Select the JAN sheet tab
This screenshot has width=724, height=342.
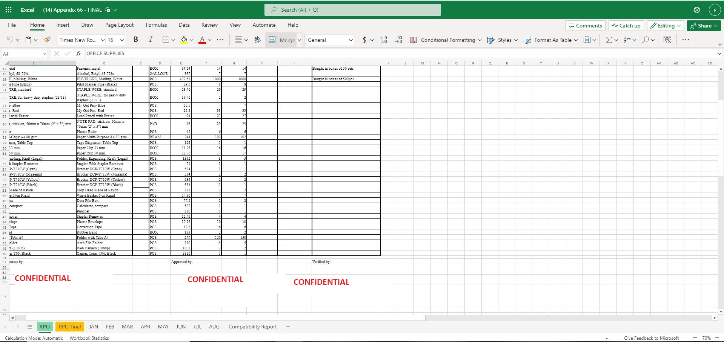[94, 327]
